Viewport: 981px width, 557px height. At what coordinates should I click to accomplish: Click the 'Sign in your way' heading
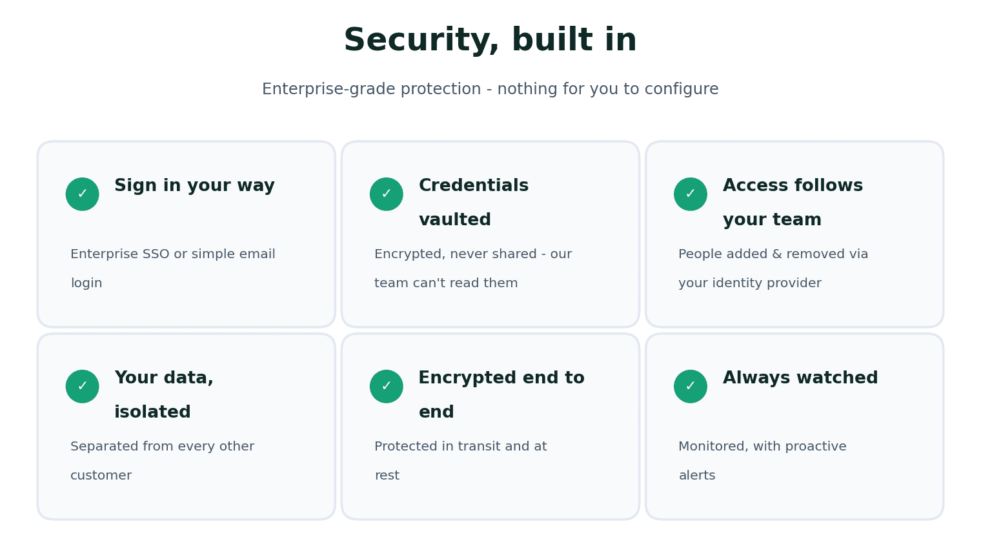pos(194,187)
